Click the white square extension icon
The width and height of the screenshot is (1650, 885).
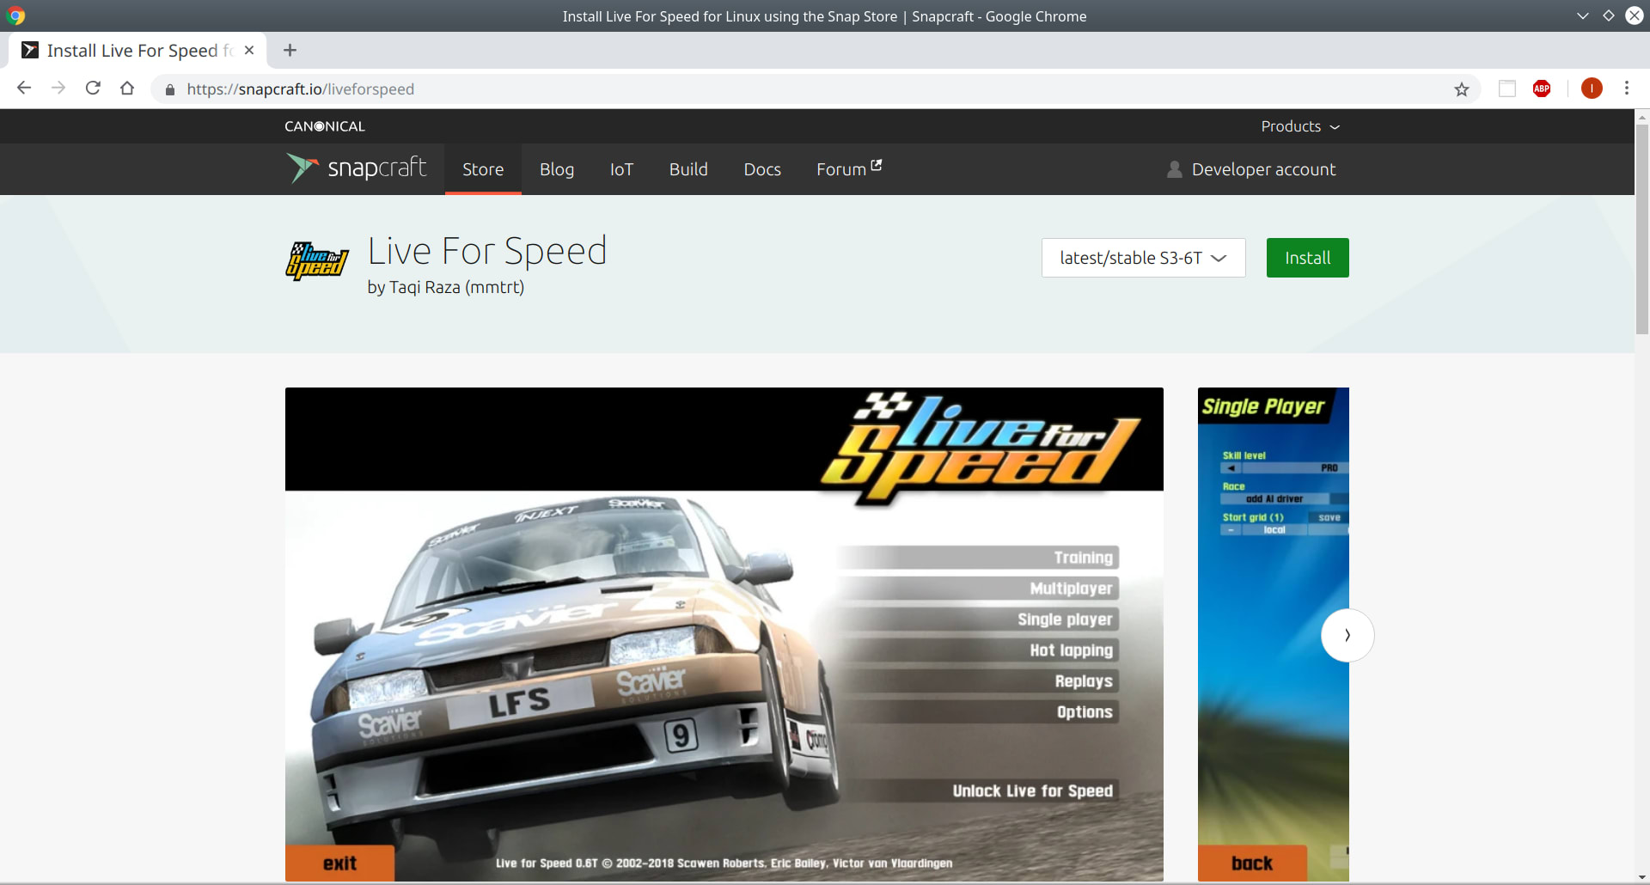[x=1507, y=88]
